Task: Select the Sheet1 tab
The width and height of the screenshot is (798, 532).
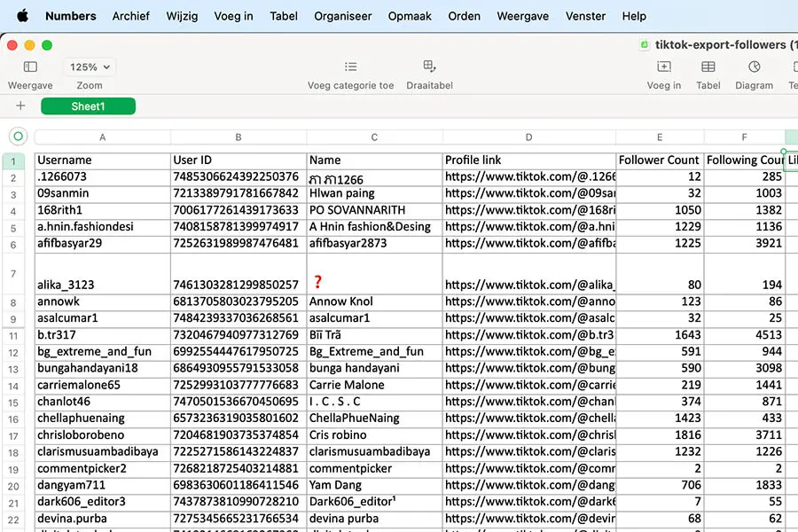Action: coord(88,106)
